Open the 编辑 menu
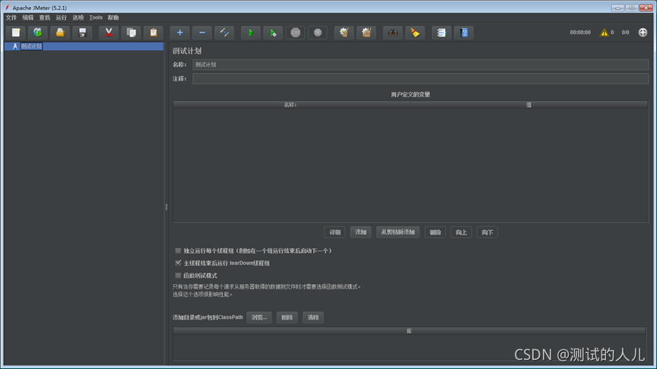Image resolution: width=657 pixels, height=369 pixels. click(28, 17)
